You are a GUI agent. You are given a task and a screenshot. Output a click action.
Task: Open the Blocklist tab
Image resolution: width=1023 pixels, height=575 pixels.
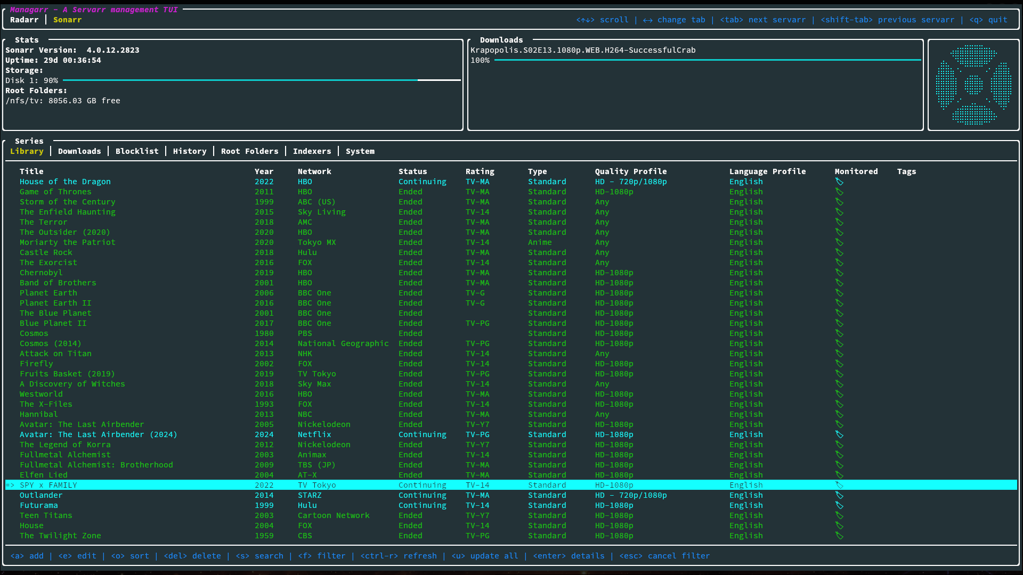pyautogui.click(x=137, y=151)
